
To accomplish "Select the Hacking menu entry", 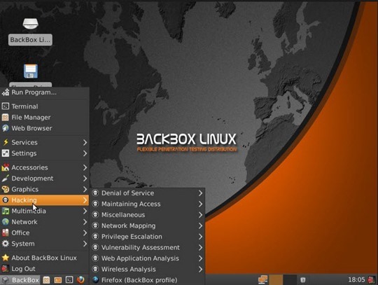I will point(44,200).
